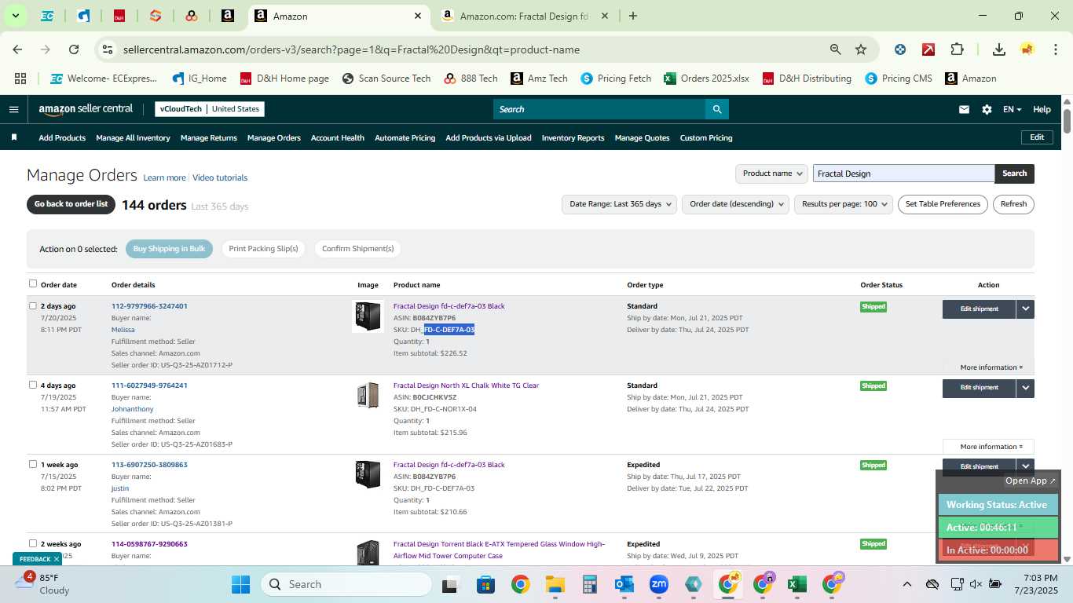The height and width of the screenshot is (603, 1073).
Task: Click the Search button next to Fractal Design
Action: (x=1014, y=174)
